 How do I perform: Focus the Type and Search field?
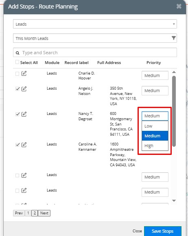(95, 53)
